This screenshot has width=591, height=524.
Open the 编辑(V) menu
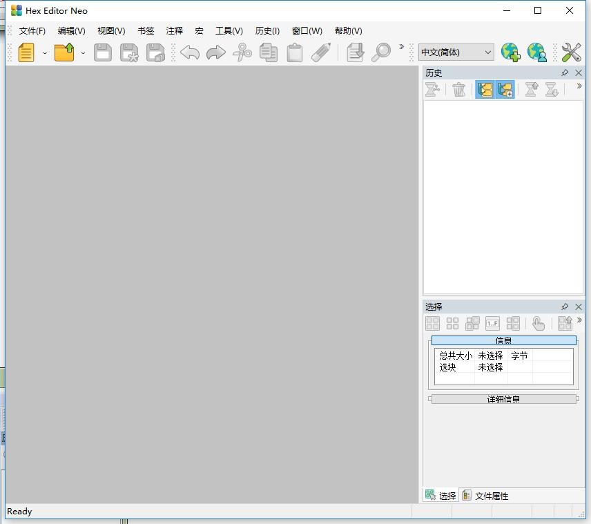72,31
